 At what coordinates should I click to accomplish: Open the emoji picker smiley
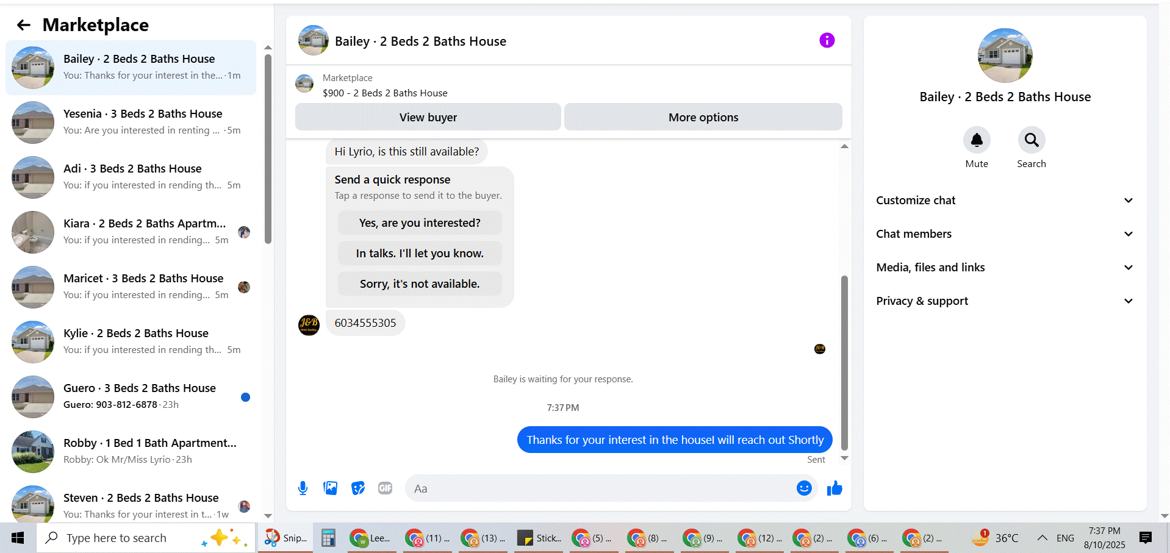point(804,488)
